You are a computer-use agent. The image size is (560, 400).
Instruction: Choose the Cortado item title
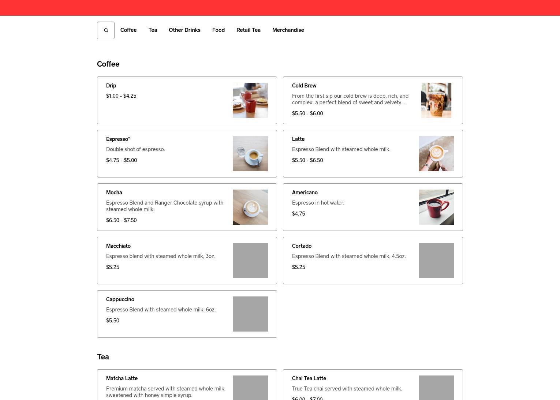(302, 246)
